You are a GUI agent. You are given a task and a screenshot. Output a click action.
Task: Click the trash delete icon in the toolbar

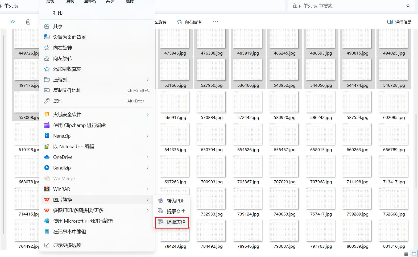(28, 22)
